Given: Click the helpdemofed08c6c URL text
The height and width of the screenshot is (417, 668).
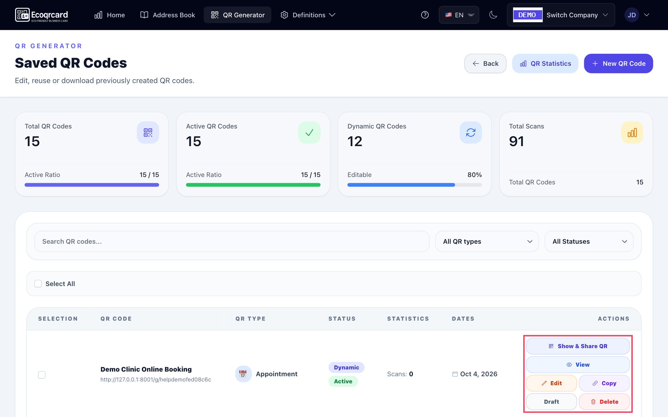Looking at the screenshot, I should coord(156,380).
